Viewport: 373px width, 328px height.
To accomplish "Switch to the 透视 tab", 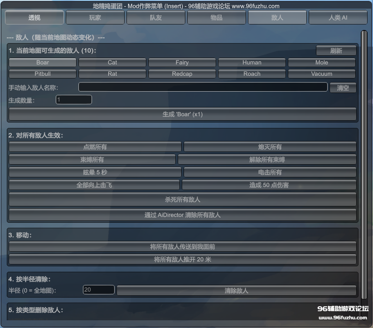I will (x=34, y=17).
